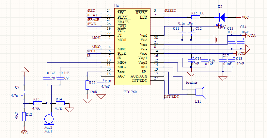Select the /PLAY net label at pin 23

tap(92, 15)
